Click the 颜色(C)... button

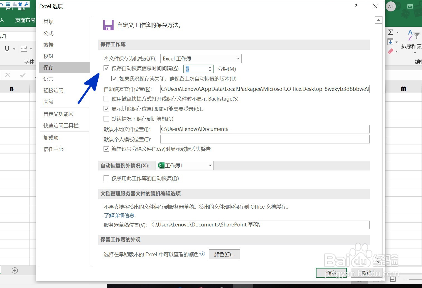(224, 254)
